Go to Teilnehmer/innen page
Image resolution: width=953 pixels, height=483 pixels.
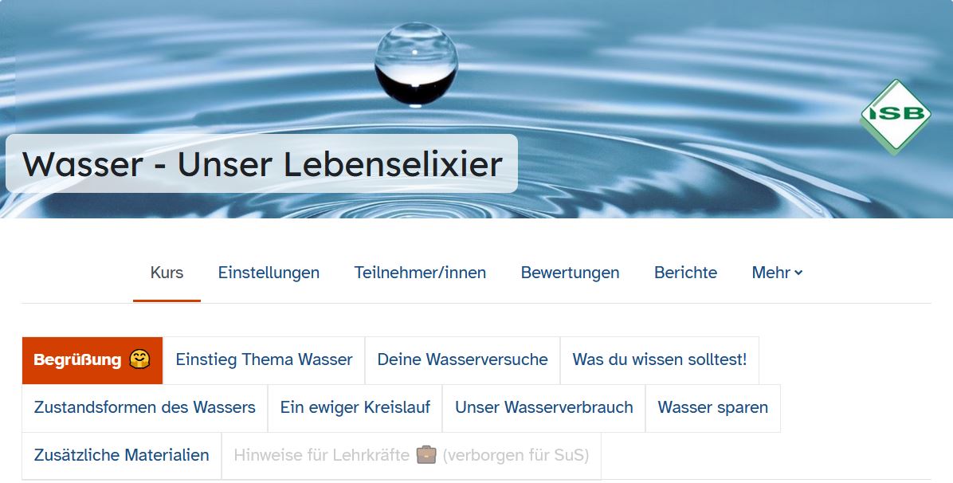click(420, 273)
